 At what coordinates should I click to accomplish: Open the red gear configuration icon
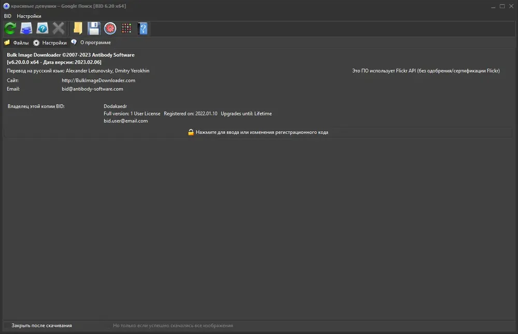pyautogui.click(x=110, y=29)
